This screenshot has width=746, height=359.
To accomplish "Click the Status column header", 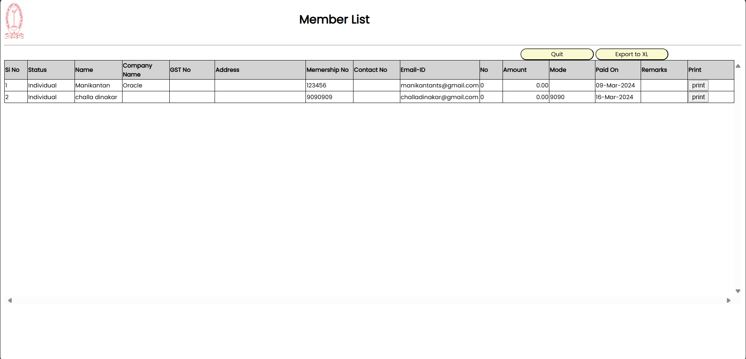I will [37, 70].
